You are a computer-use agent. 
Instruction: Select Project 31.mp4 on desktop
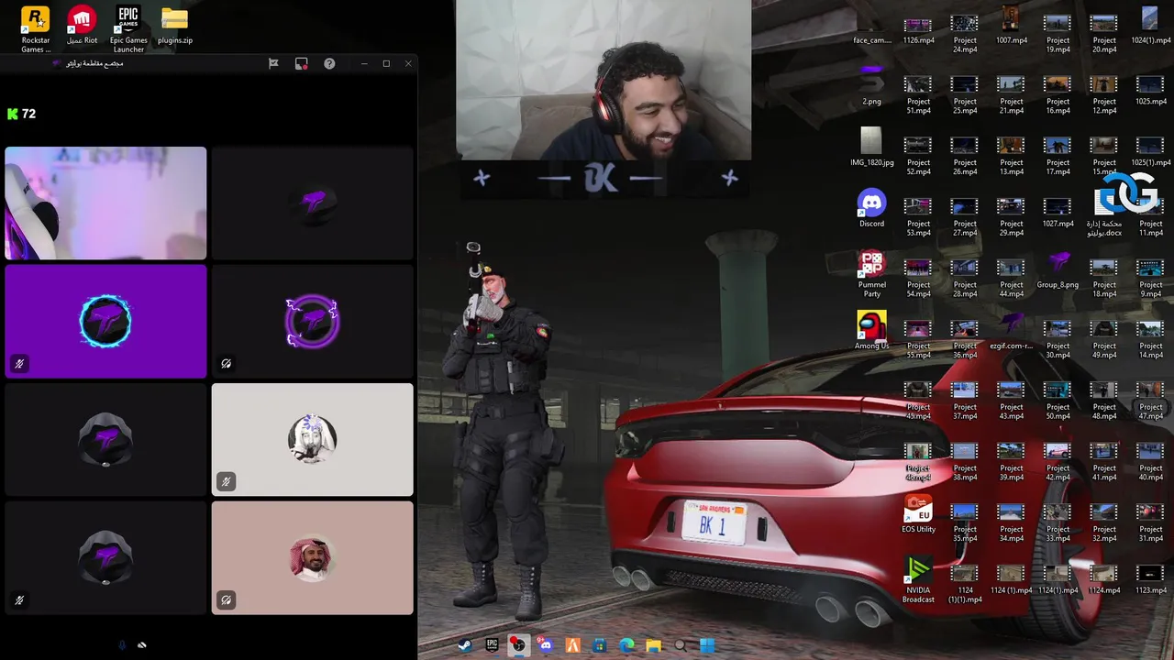pos(1150,522)
